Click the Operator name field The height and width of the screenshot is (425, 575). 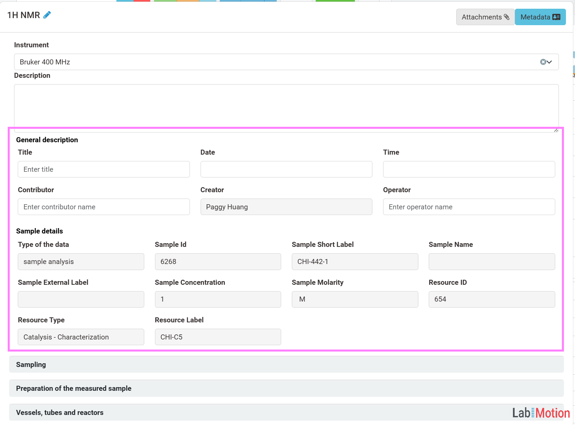click(x=469, y=207)
